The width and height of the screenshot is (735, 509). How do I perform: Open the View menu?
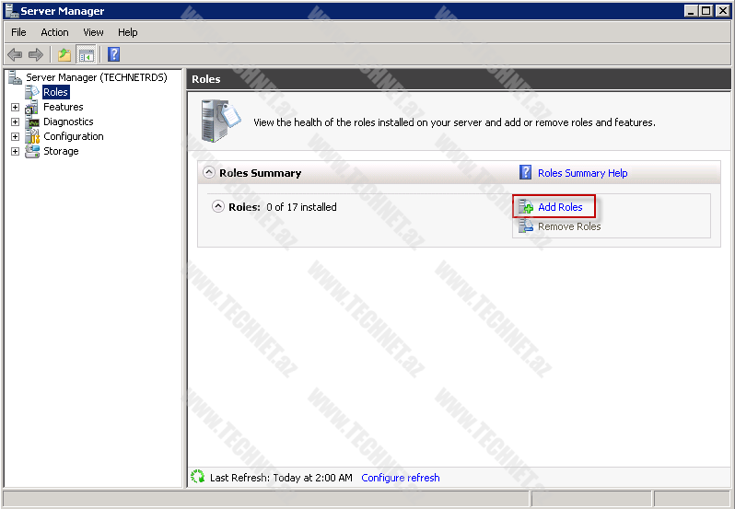click(93, 32)
